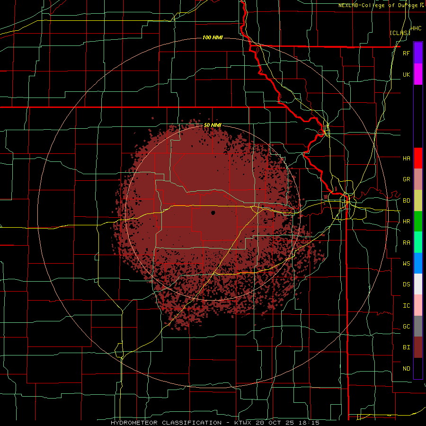This screenshot has width=426, height=426.
Task: Click the KTWX radar site identifier
Action: pyautogui.click(x=242, y=423)
